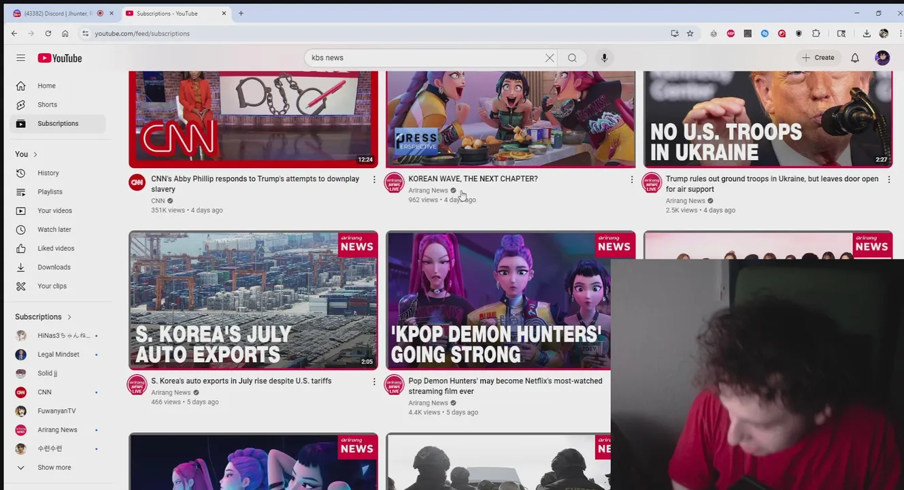Image resolution: width=904 pixels, height=490 pixels.
Task: Click the browser home icon
Action: pyautogui.click(x=65, y=33)
